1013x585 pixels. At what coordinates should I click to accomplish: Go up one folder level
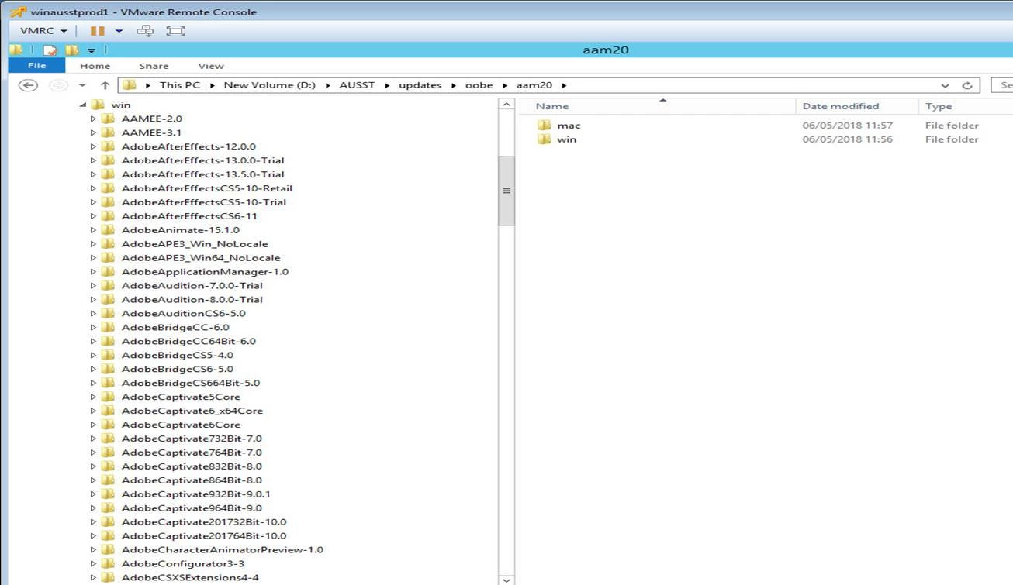click(105, 85)
